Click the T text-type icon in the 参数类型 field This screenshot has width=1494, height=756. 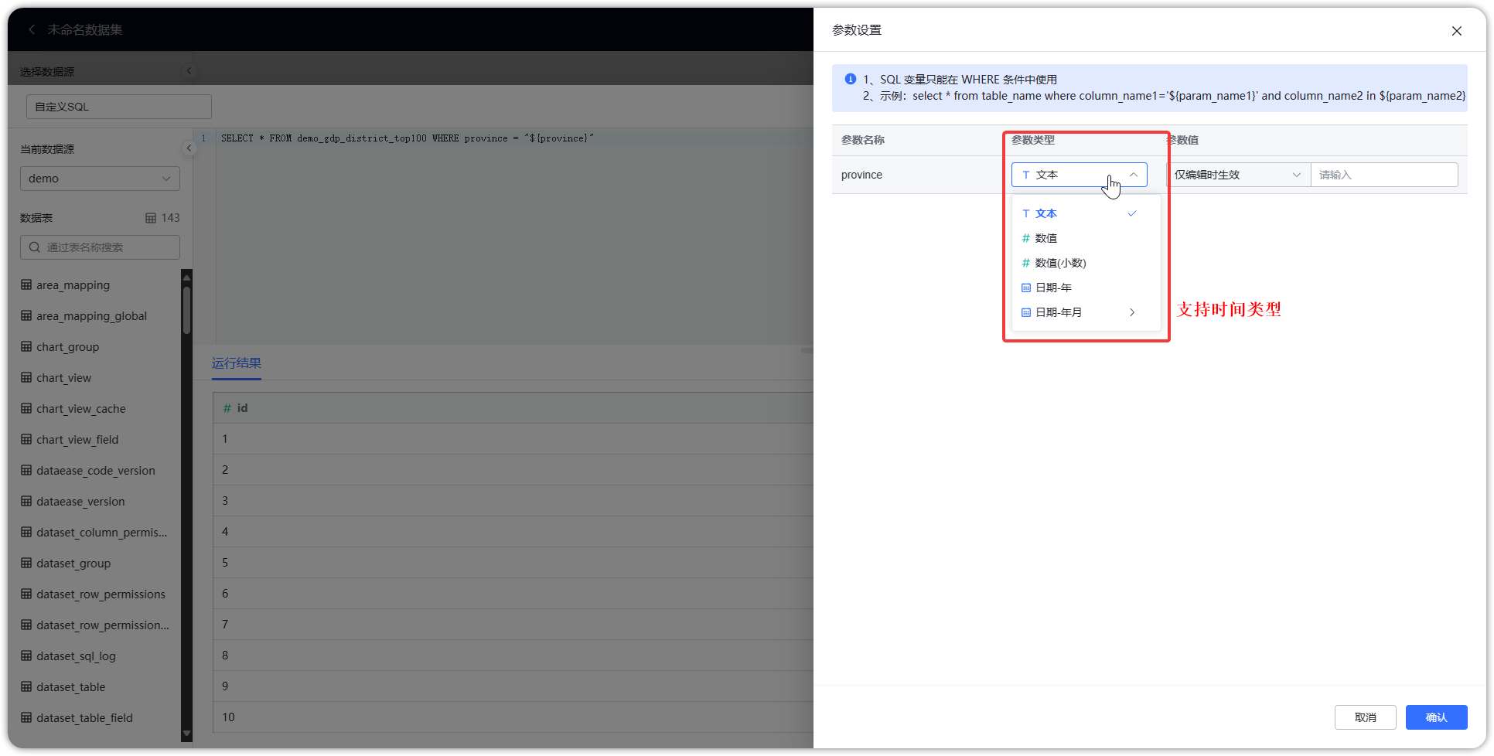point(1025,175)
